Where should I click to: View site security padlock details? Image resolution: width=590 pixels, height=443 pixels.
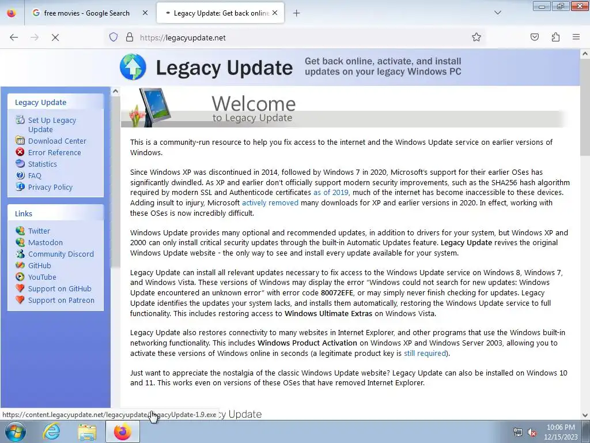point(130,37)
